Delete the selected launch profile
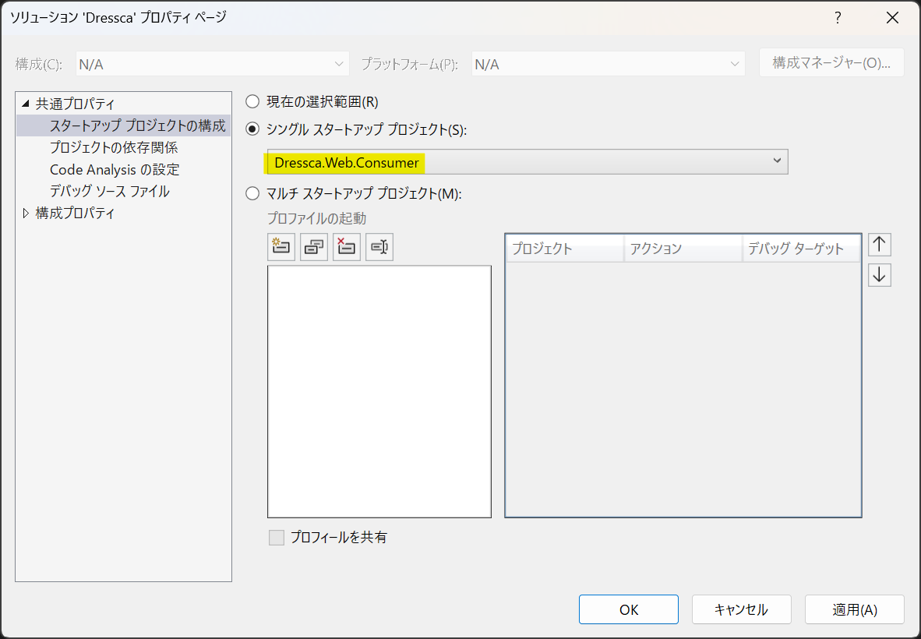The height and width of the screenshot is (639, 921). pyautogui.click(x=347, y=246)
